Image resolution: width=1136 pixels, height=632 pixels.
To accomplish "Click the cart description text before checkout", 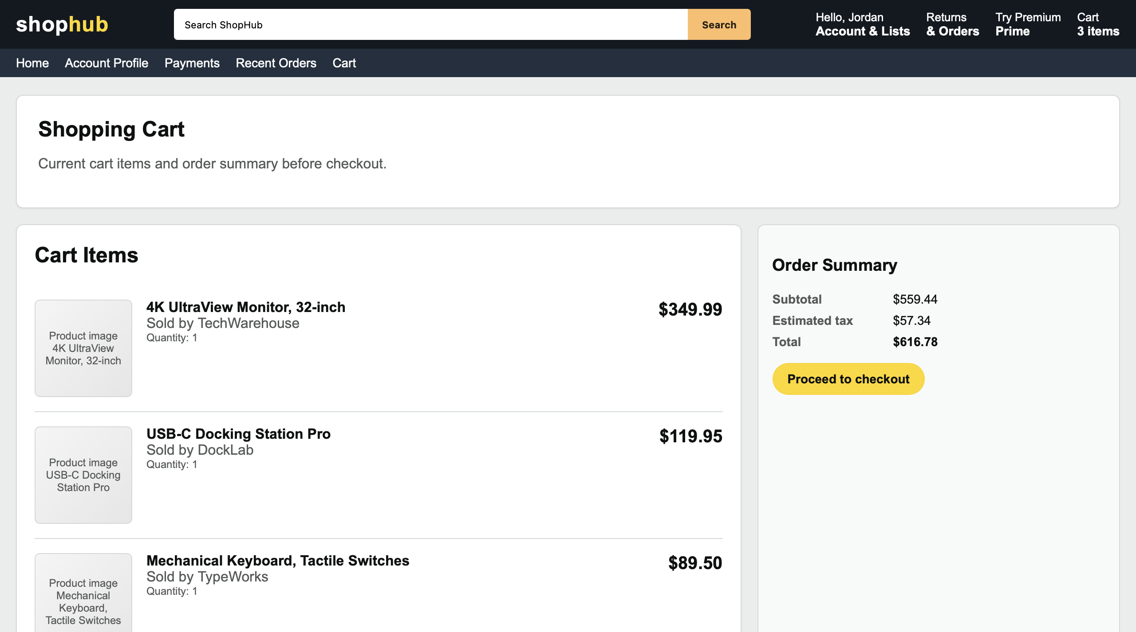I will click(x=212, y=164).
